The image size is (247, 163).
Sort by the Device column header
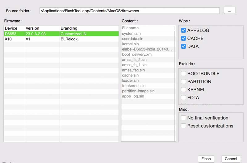pyautogui.click(x=14, y=28)
